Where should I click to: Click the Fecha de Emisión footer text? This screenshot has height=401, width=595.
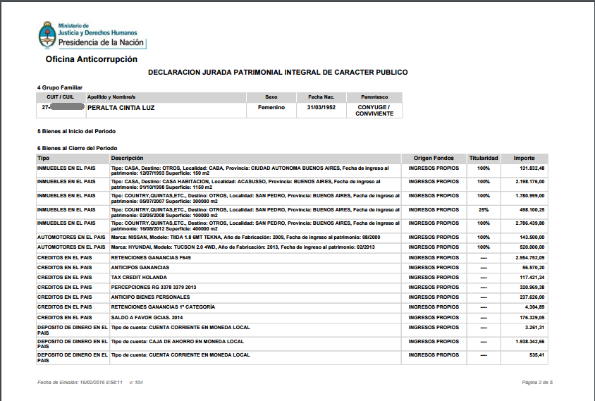point(81,381)
